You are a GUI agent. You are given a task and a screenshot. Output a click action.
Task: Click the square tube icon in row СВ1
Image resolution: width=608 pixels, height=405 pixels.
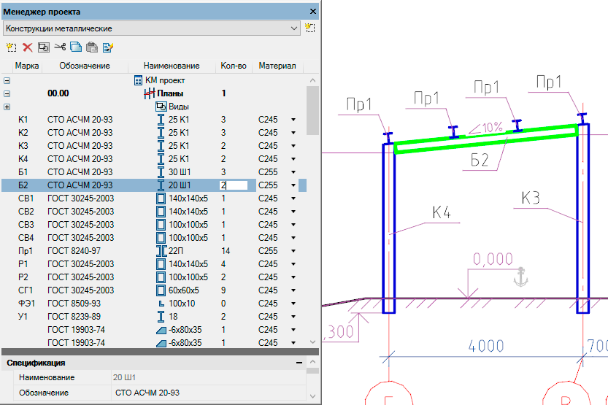[x=161, y=198]
